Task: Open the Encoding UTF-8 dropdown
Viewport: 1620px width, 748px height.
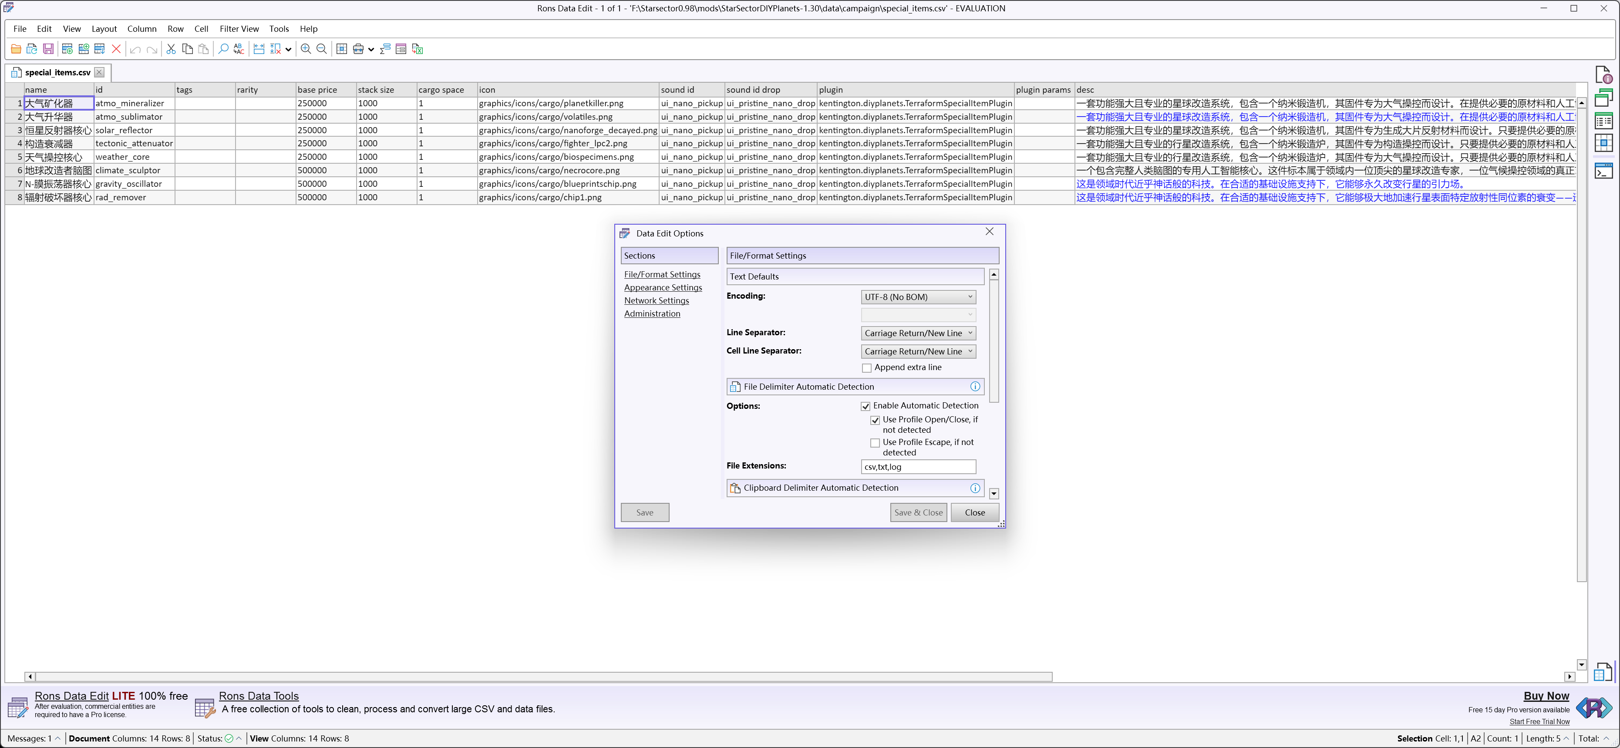Action: 918,297
